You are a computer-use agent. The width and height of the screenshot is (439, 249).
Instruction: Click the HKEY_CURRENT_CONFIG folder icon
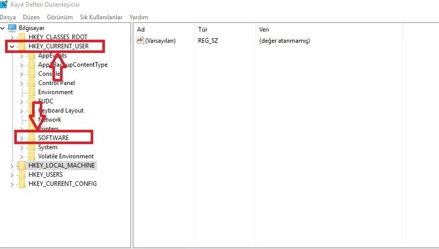pos(22,184)
